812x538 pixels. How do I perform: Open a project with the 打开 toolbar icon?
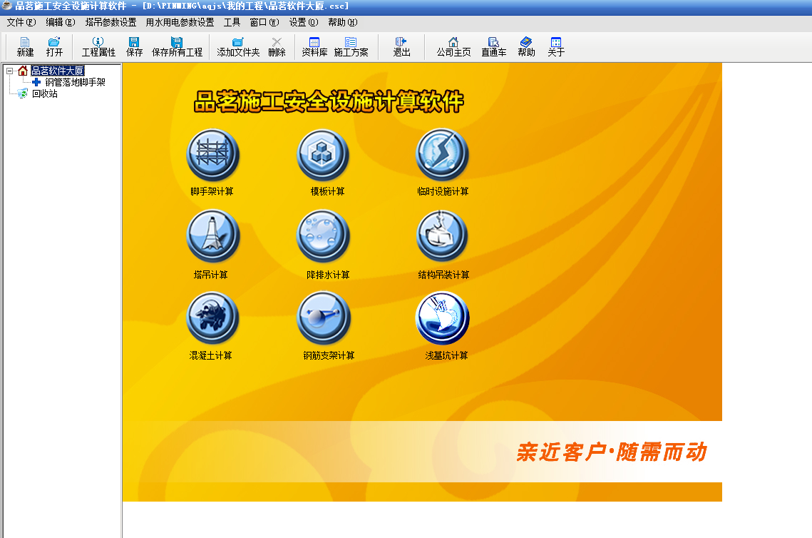pos(54,47)
